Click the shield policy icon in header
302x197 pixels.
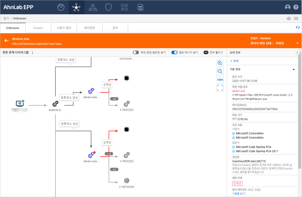[108, 7]
